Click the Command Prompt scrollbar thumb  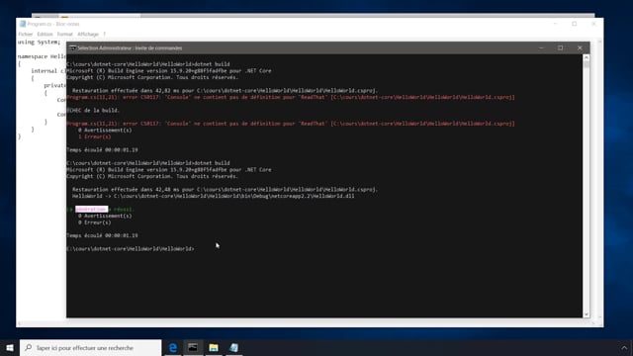pyautogui.click(x=587, y=64)
